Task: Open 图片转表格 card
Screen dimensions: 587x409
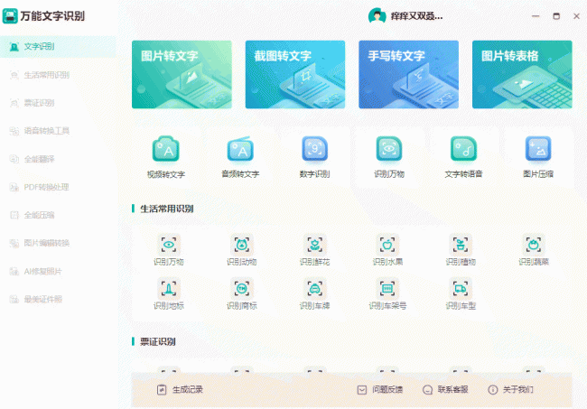Action: pyautogui.click(x=522, y=74)
